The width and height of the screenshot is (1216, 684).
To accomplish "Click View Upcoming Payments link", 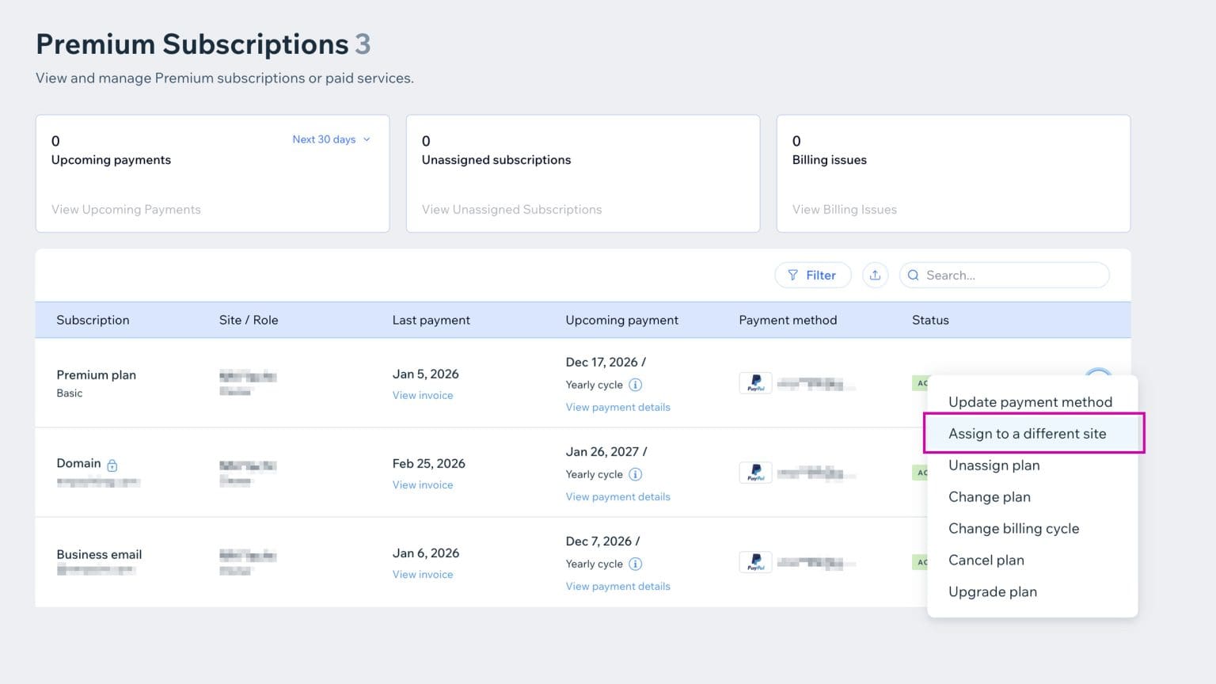I will [126, 210].
